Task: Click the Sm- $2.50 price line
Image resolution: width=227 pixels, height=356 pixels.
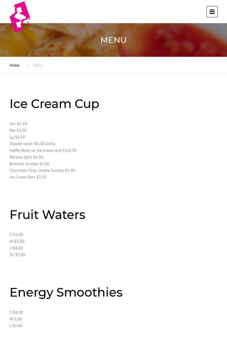Action: click(x=18, y=124)
